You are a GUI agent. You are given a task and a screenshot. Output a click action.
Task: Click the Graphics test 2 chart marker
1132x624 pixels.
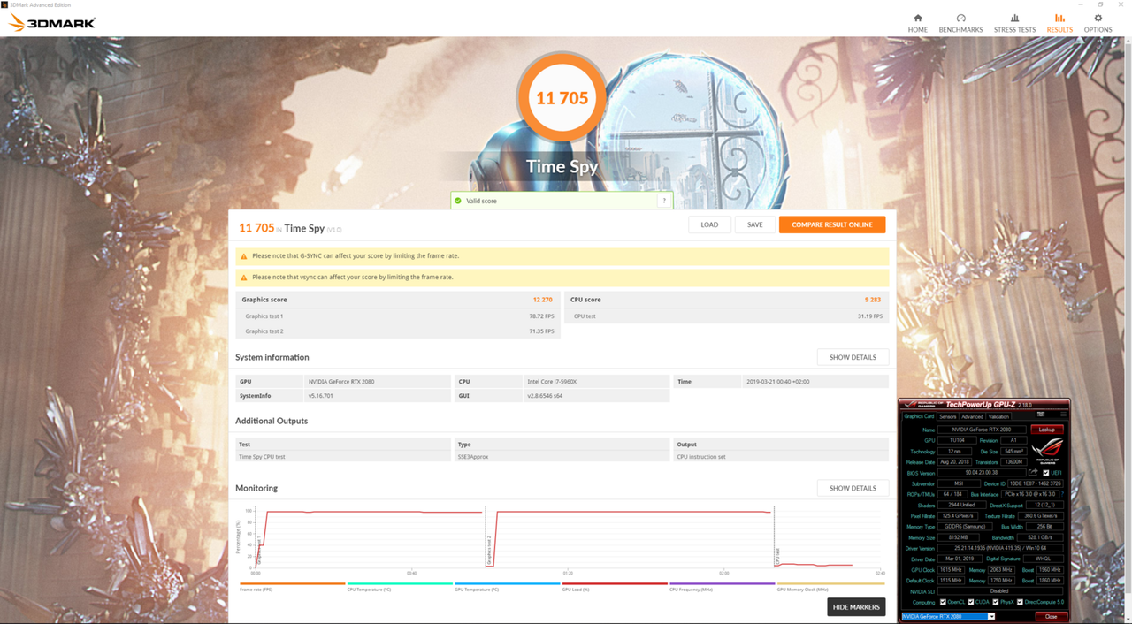[x=488, y=550]
